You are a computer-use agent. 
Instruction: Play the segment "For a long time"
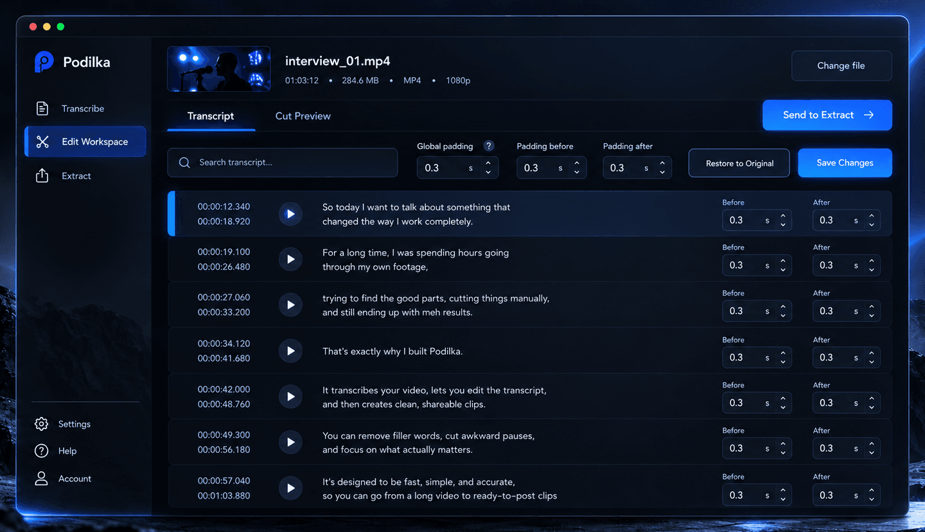[x=290, y=260]
